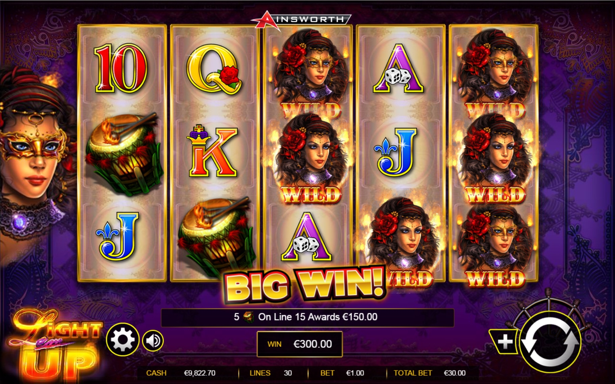Click the red 10 symbol on reel one
615x384 pixels.
pyautogui.click(x=121, y=68)
